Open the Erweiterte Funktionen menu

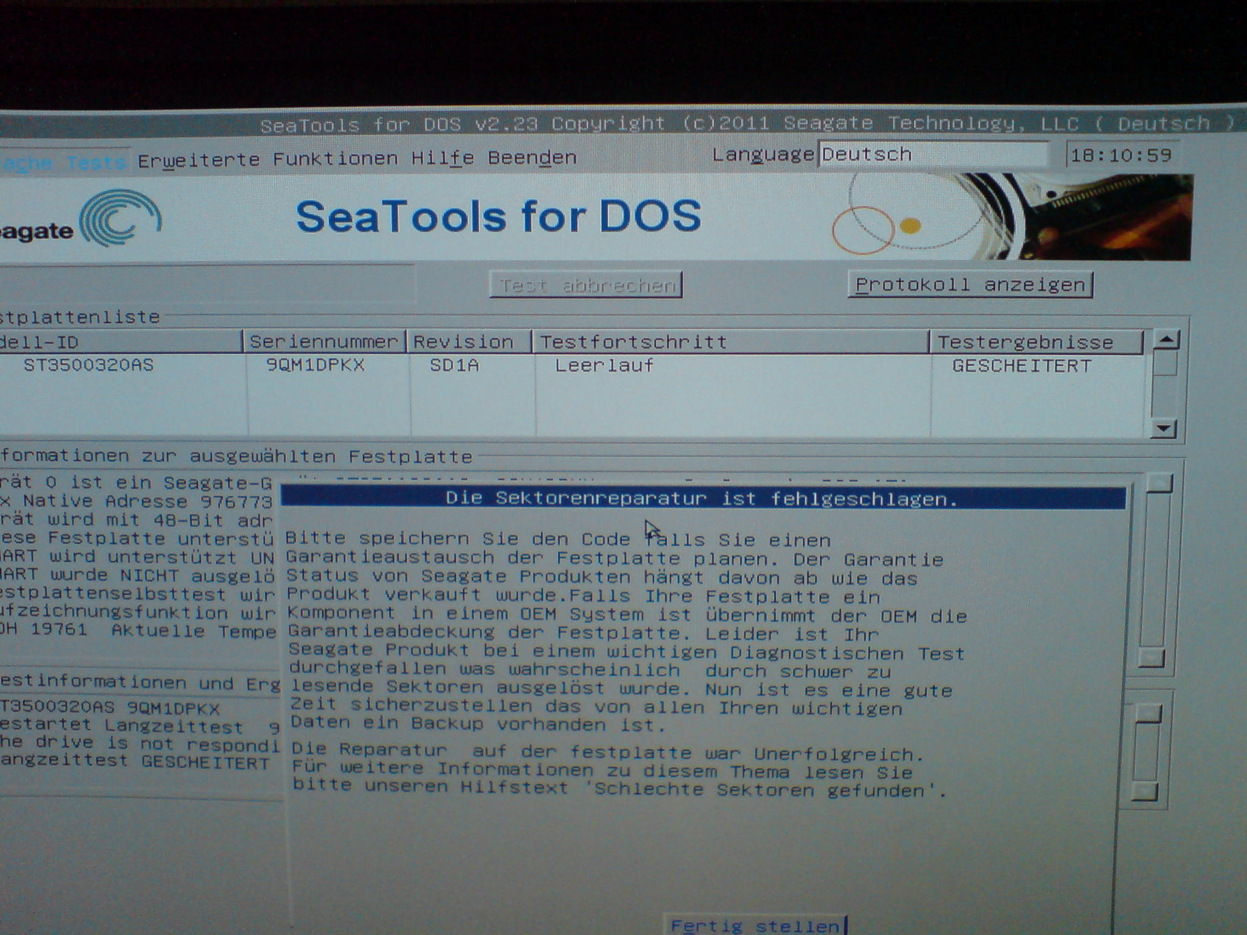267,160
